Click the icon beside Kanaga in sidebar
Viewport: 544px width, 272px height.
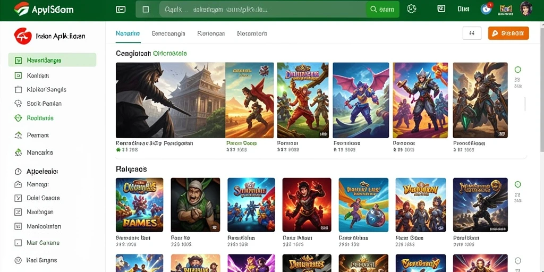click(19, 184)
